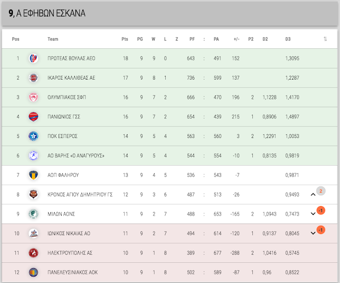Open the ΑΟ ΒΑΡΗΣ «Ο ΑΝΑΓΥΡΟΥΣ» team link

point(76,156)
